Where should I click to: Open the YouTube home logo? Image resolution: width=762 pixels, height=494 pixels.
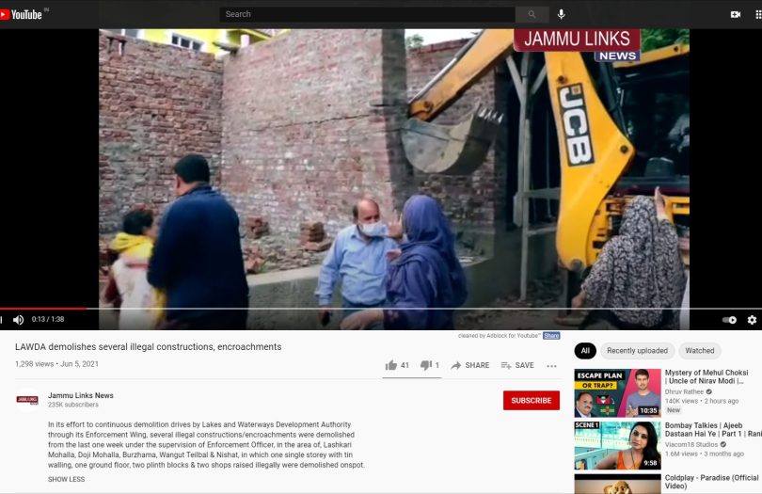(x=21, y=15)
